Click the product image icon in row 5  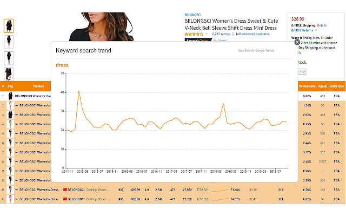10,133
